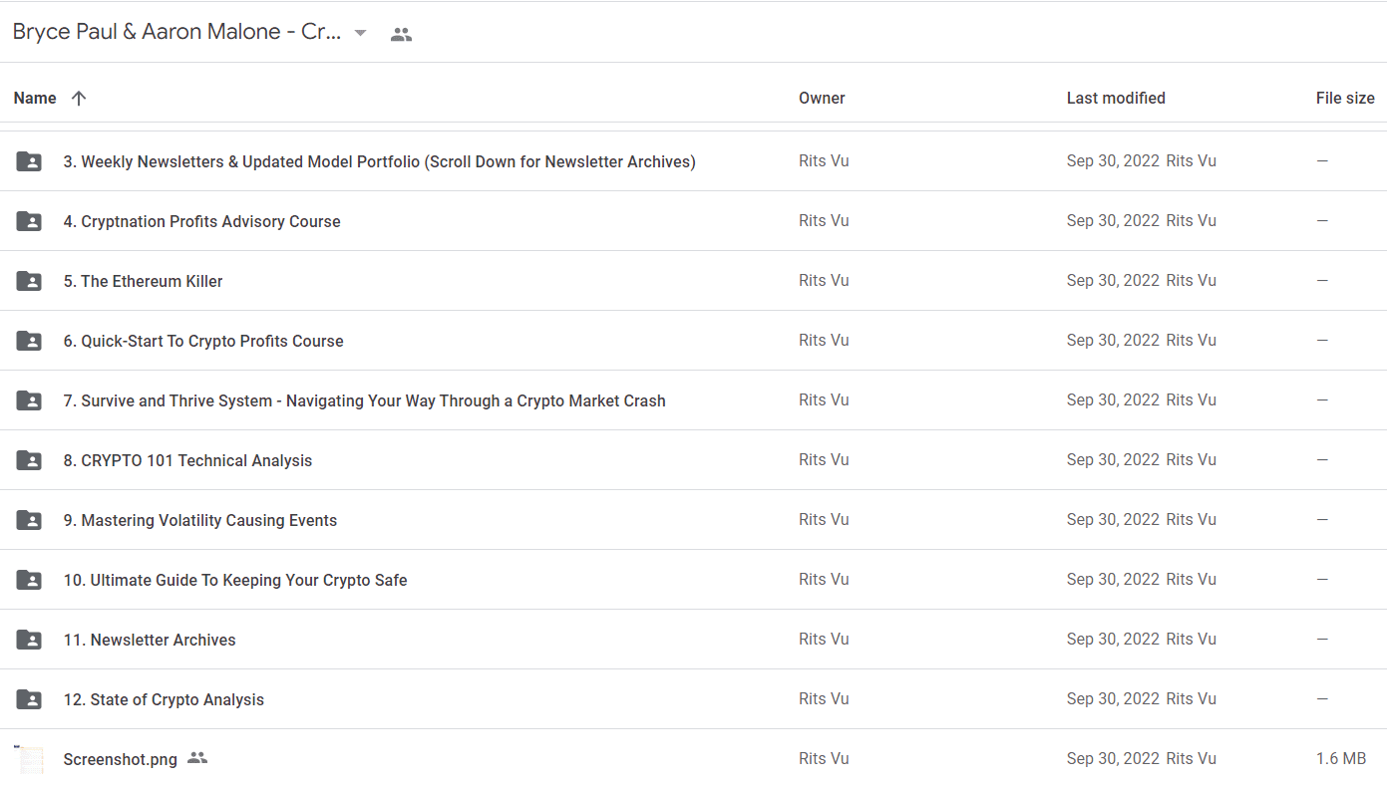Viewport: 1387px width, 787px height.
Task: Open 8. CRYPTO 101 Technical Analysis
Action: point(187,460)
